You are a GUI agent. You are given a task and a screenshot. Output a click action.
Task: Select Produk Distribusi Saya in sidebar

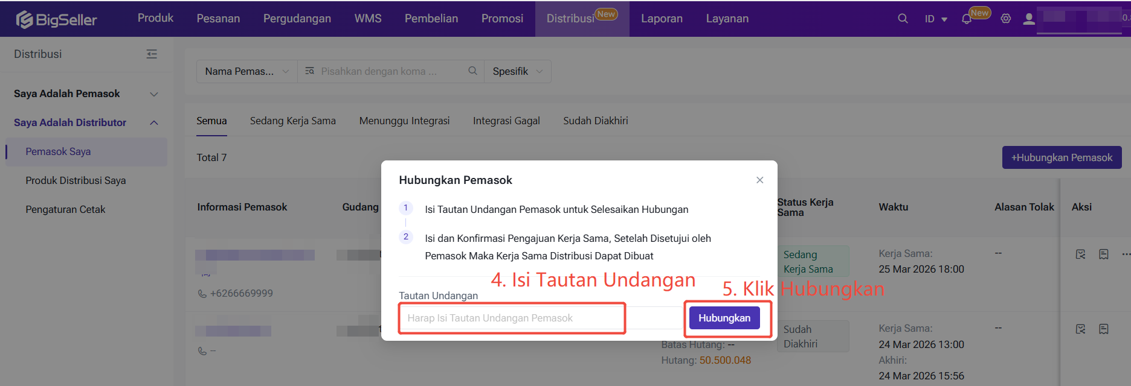click(x=76, y=180)
